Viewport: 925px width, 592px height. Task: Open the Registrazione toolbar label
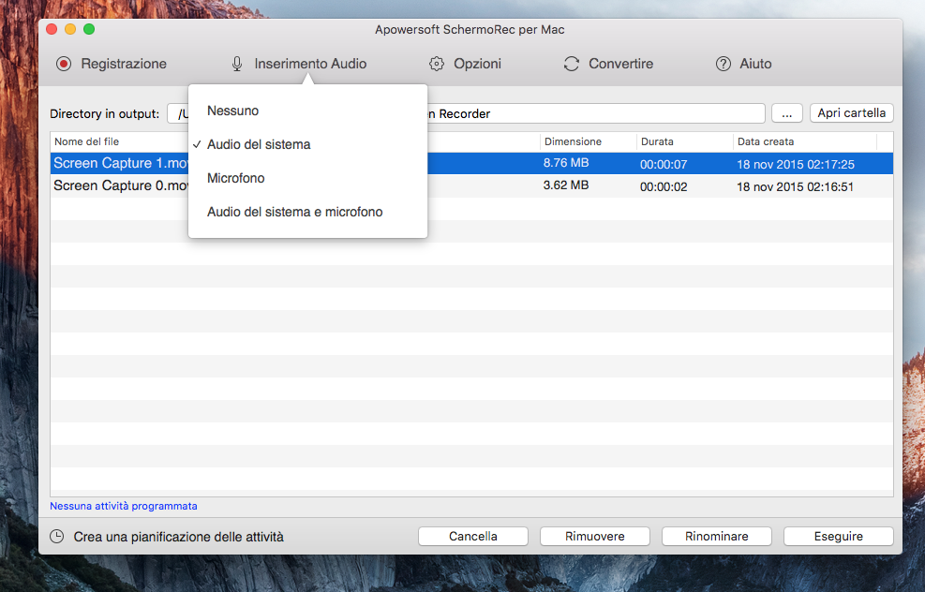coord(124,64)
